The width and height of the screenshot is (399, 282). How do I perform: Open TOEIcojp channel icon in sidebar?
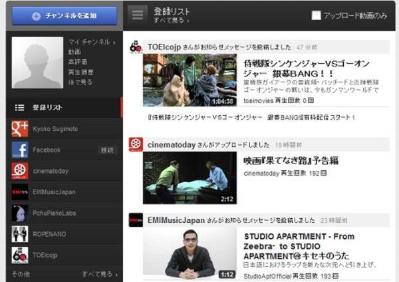point(19,255)
